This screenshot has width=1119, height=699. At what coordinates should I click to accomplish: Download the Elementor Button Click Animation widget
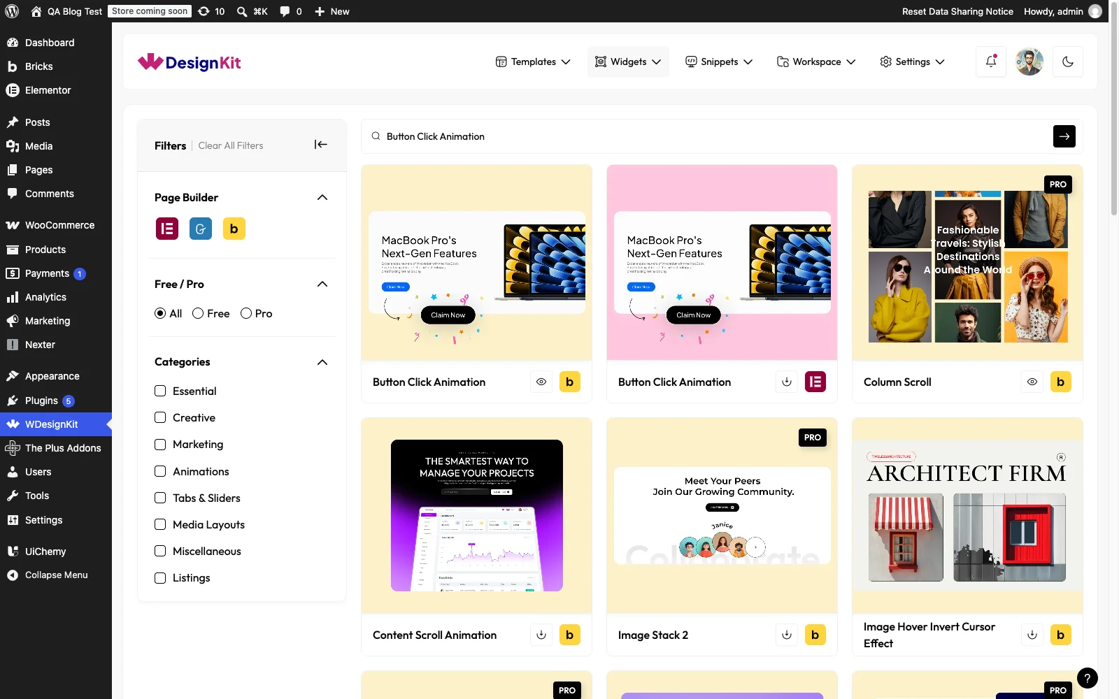(787, 382)
